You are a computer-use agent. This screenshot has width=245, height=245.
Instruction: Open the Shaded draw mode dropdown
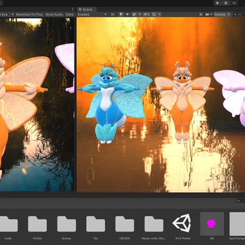coord(92,15)
